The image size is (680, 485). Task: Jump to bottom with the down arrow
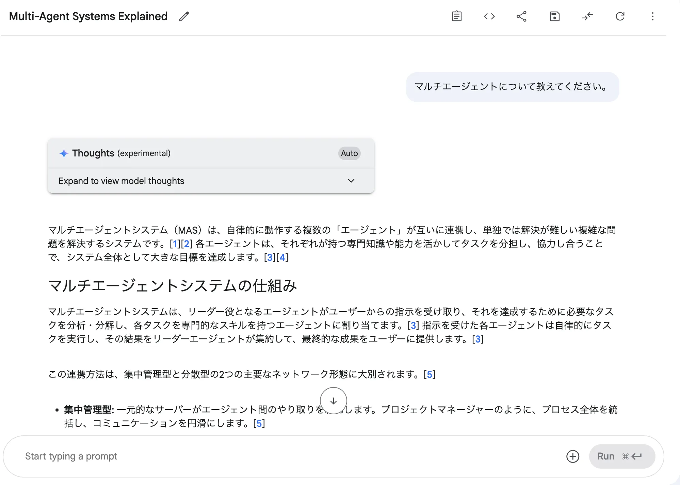pos(334,401)
